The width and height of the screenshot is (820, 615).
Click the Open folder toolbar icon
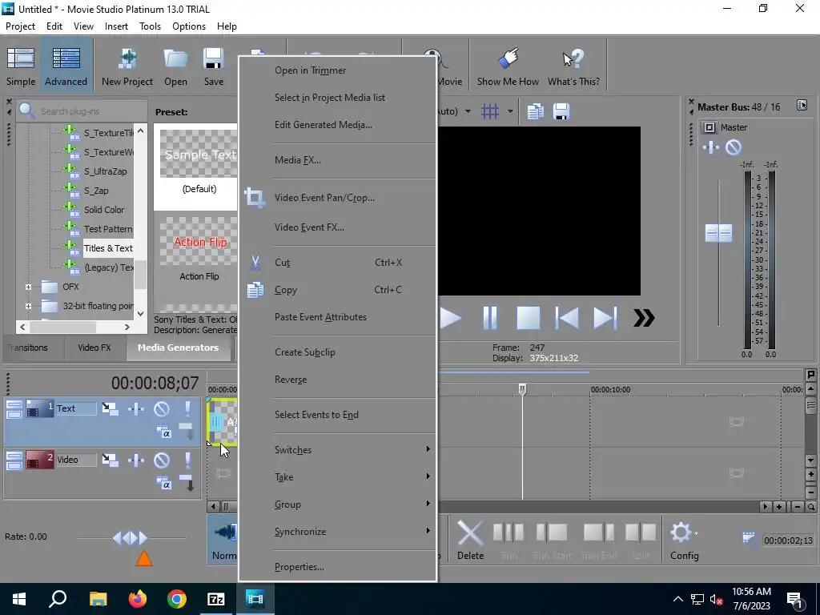click(x=175, y=67)
